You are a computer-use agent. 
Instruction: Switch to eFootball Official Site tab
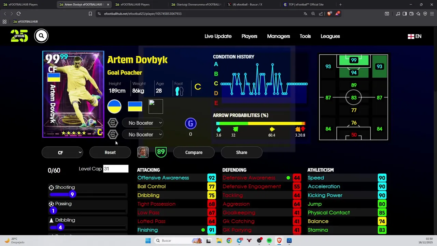coord(308,4)
